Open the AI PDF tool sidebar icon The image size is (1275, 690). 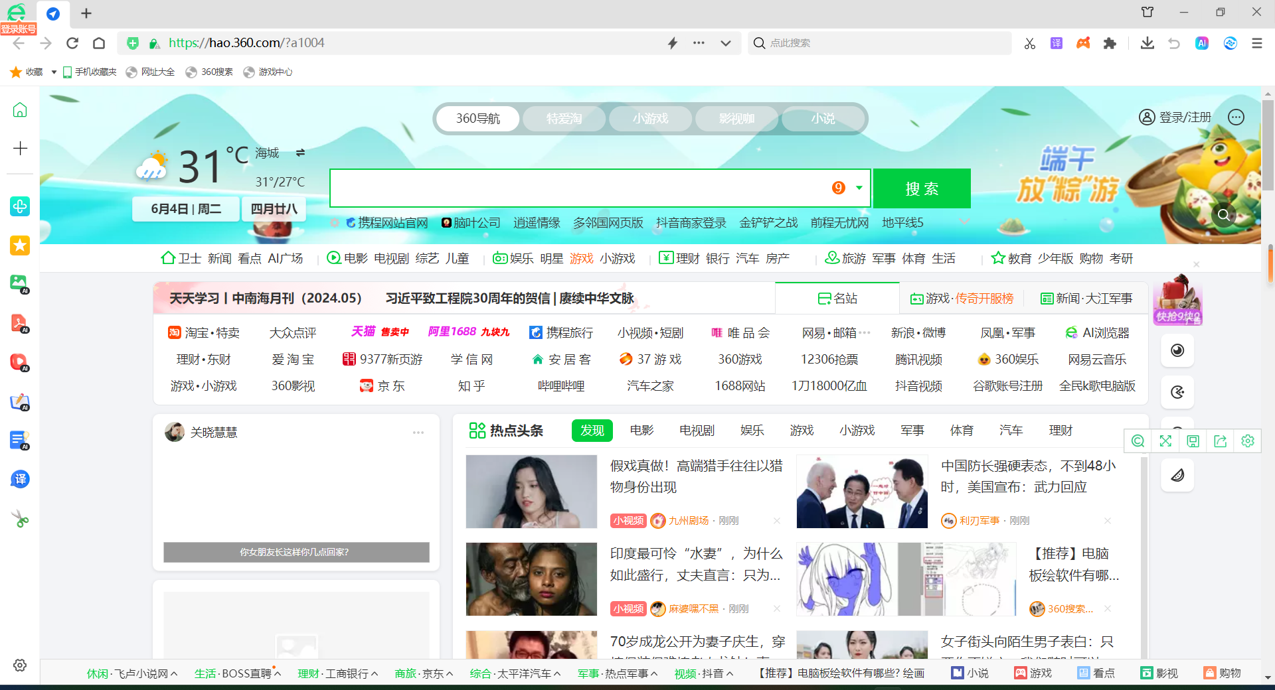click(20, 323)
